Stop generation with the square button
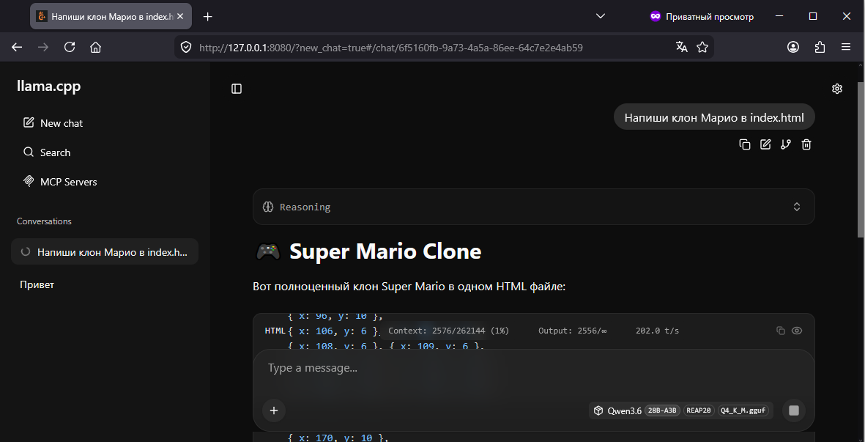The image size is (865, 442). (x=794, y=410)
